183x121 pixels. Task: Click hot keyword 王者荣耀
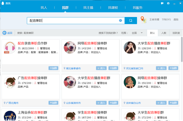coord(154,20)
